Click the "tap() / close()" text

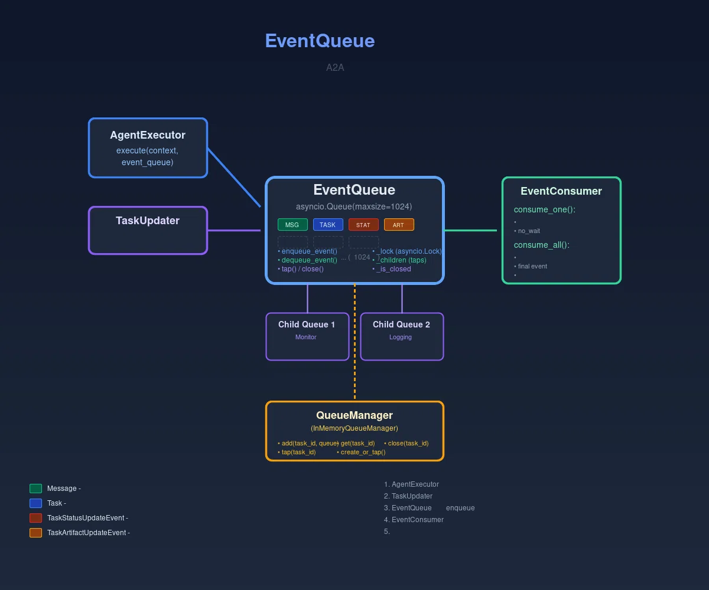[301, 269]
